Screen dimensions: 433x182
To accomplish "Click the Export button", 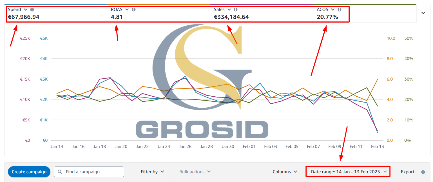I will (408, 172).
